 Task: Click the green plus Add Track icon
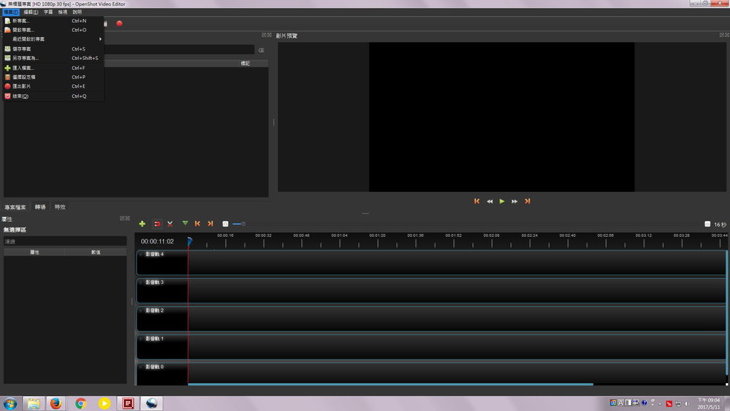[142, 224]
